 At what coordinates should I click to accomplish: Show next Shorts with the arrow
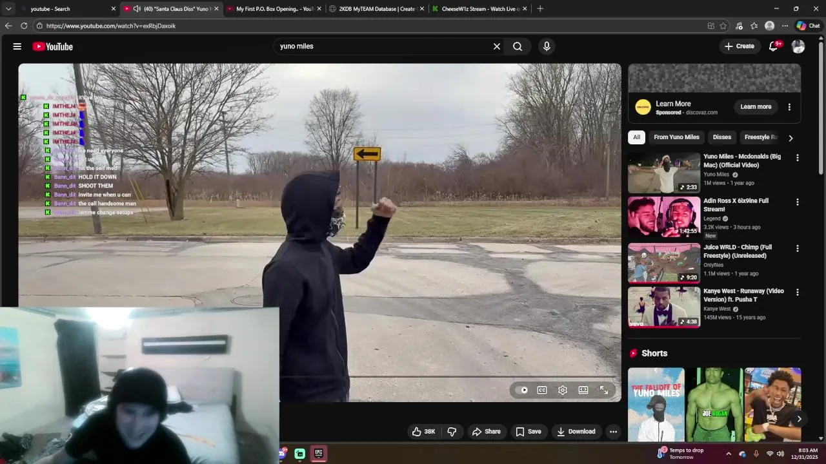(x=799, y=419)
